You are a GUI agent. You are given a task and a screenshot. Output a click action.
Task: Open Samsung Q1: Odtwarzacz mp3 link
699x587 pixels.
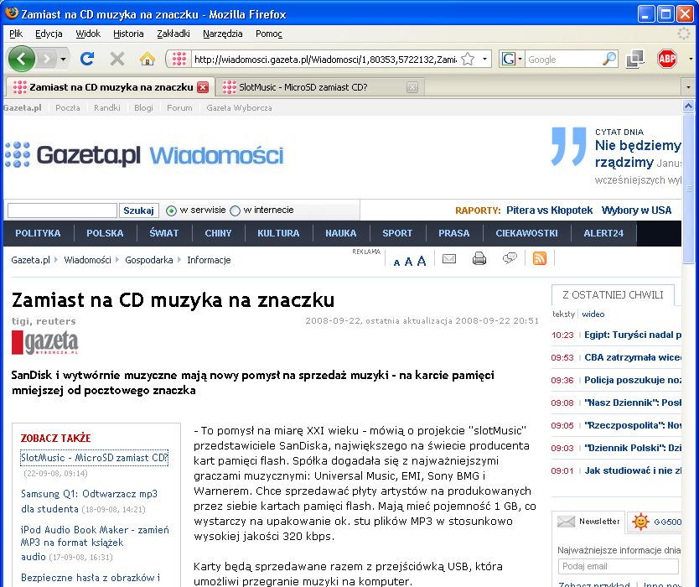pos(89,501)
